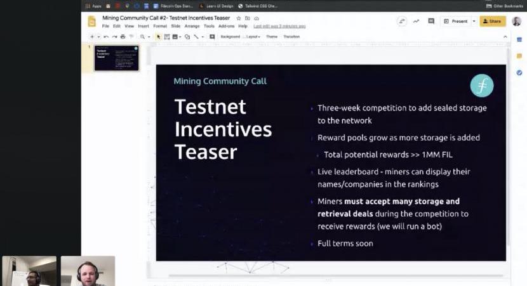Expand new slide layout dropdown arrow

click(99, 37)
